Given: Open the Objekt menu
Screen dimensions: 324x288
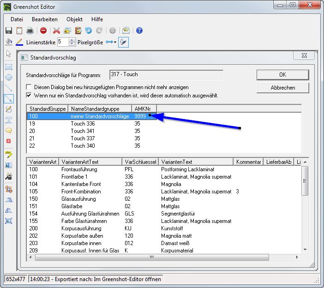Looking at the screenshot, I should pos(74,19).
